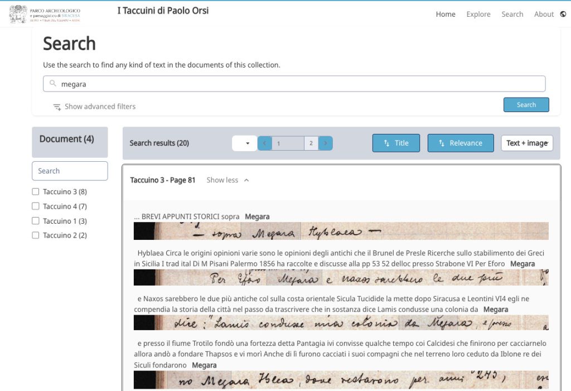The height and width of the screenshot is (391, 571).
Task: Focus the main search field containing megara
Action: 294,84
